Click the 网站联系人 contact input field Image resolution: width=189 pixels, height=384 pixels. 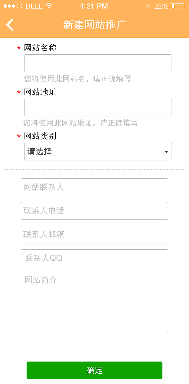[94, 187]
